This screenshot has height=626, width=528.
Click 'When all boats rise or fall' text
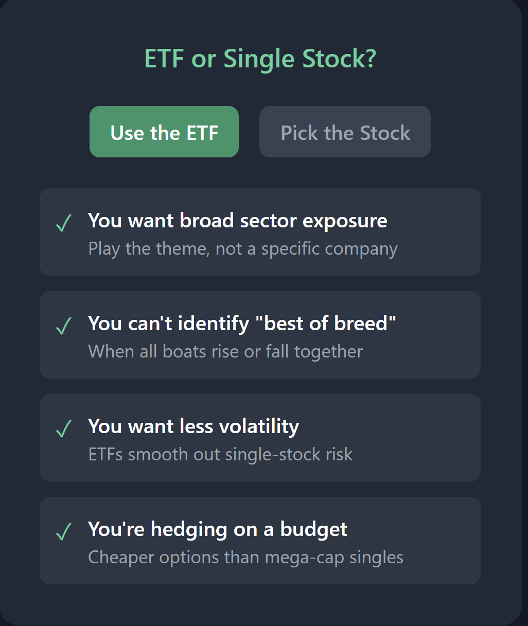225,352
